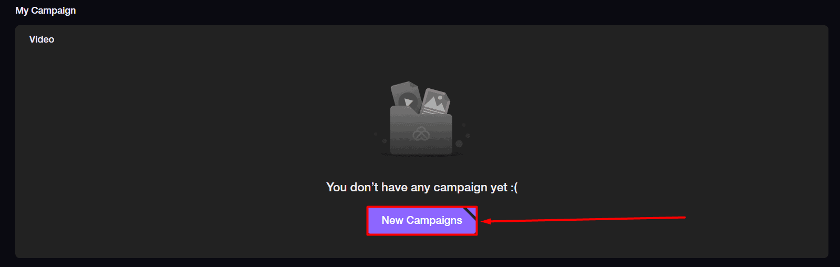The height and width of the screenshot is (267, 840).
Task: Click the picture file icon in folder
Action: point(436,101)
